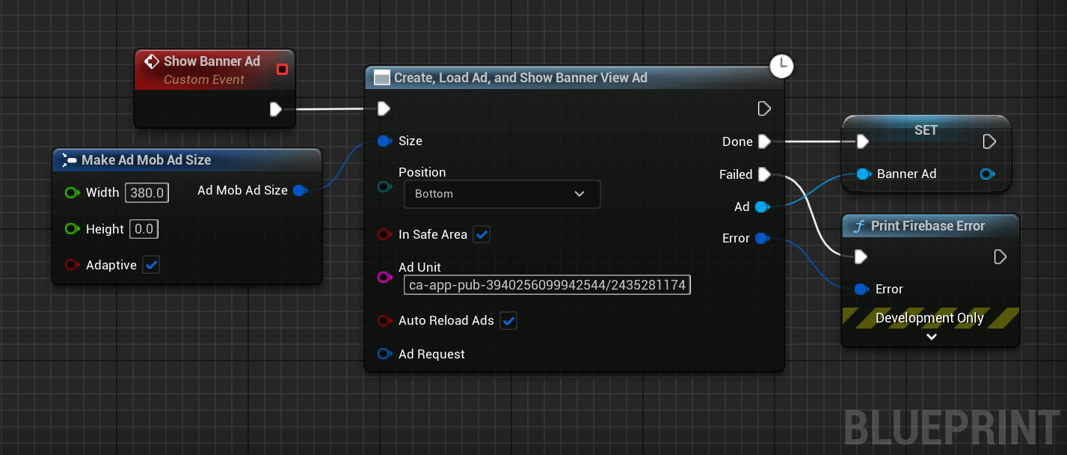Click the Height input pin
The height and width of the screenshot is (455, 1067).
pos(72,229)
